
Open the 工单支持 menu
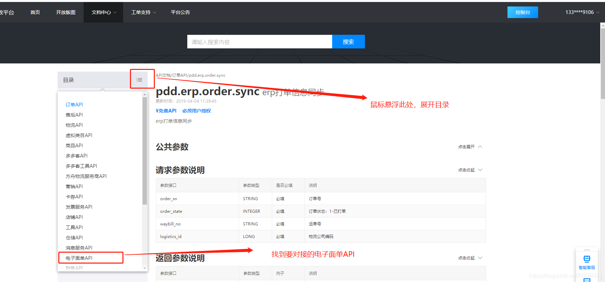(144, 12)
